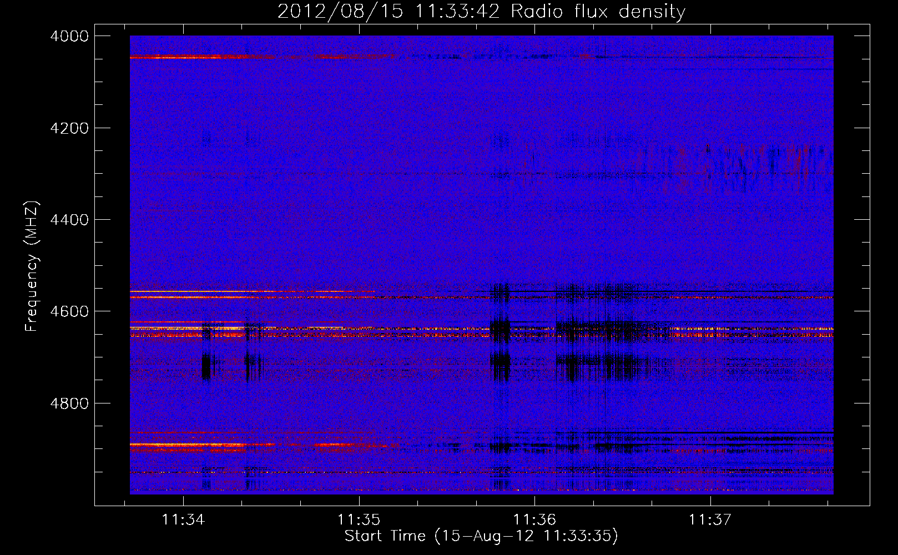Click the '11:36' time axis label

pos(534,520)
